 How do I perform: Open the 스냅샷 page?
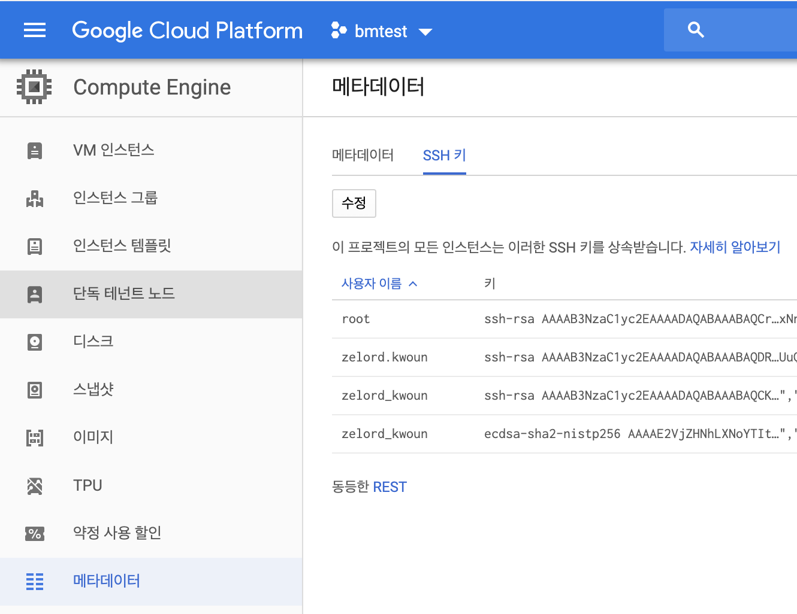click(x=151, y=390)
